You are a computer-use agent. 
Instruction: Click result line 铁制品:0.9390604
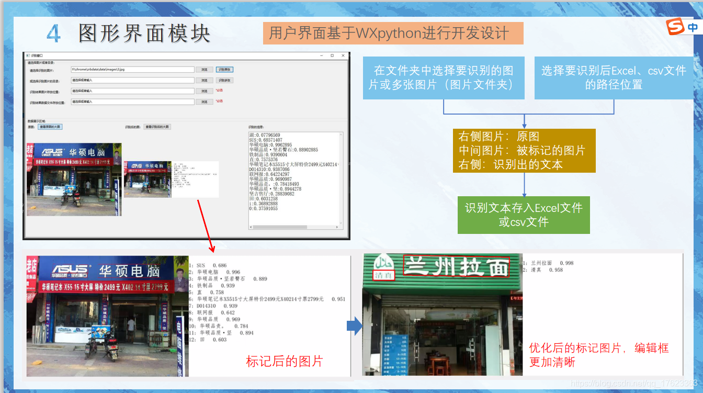click(268, 155)
